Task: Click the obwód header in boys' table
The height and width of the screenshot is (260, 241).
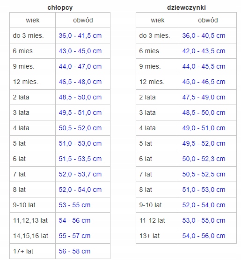Action: pyautogui.click(x=83, y=20)
